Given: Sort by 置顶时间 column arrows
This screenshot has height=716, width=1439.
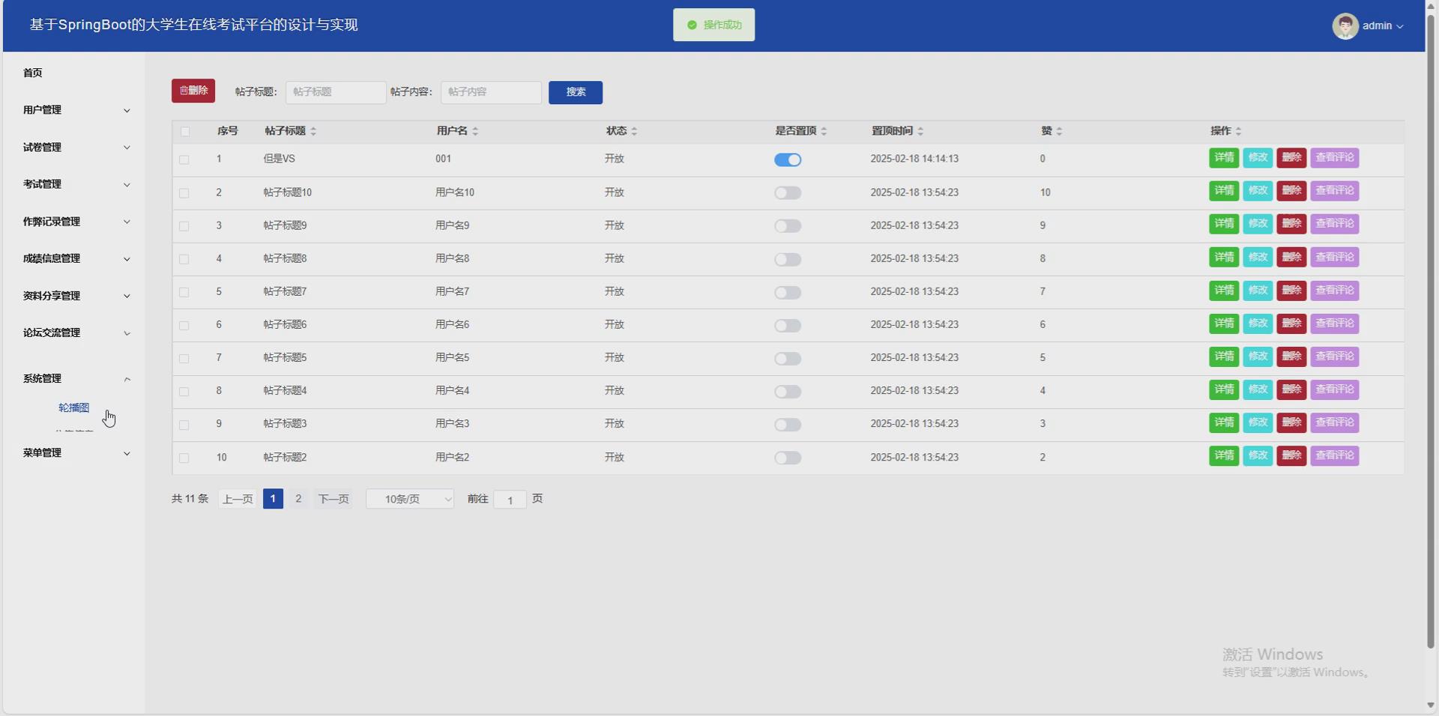Looking at the screenshot, I should point(920,131).
